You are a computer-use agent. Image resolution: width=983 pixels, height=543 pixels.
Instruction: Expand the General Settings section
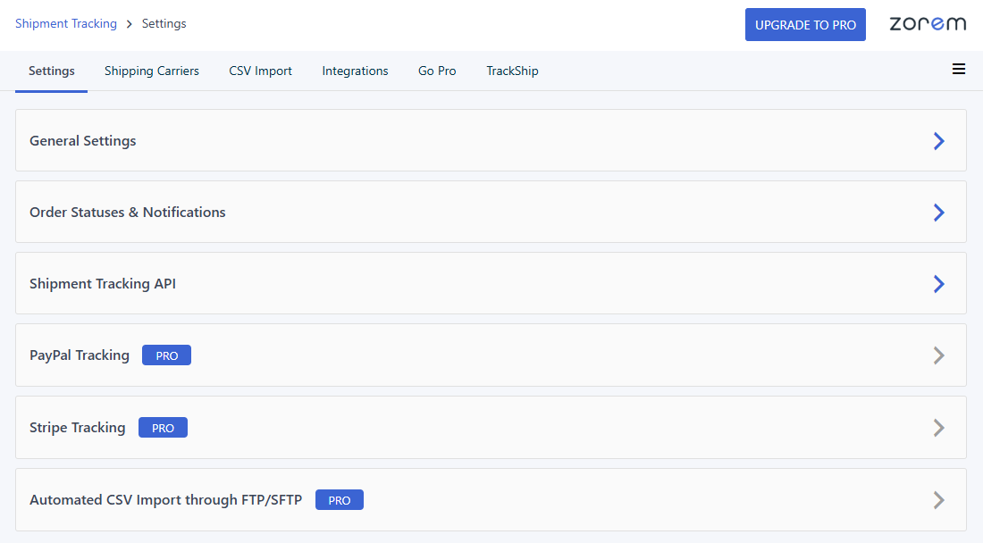82,140
